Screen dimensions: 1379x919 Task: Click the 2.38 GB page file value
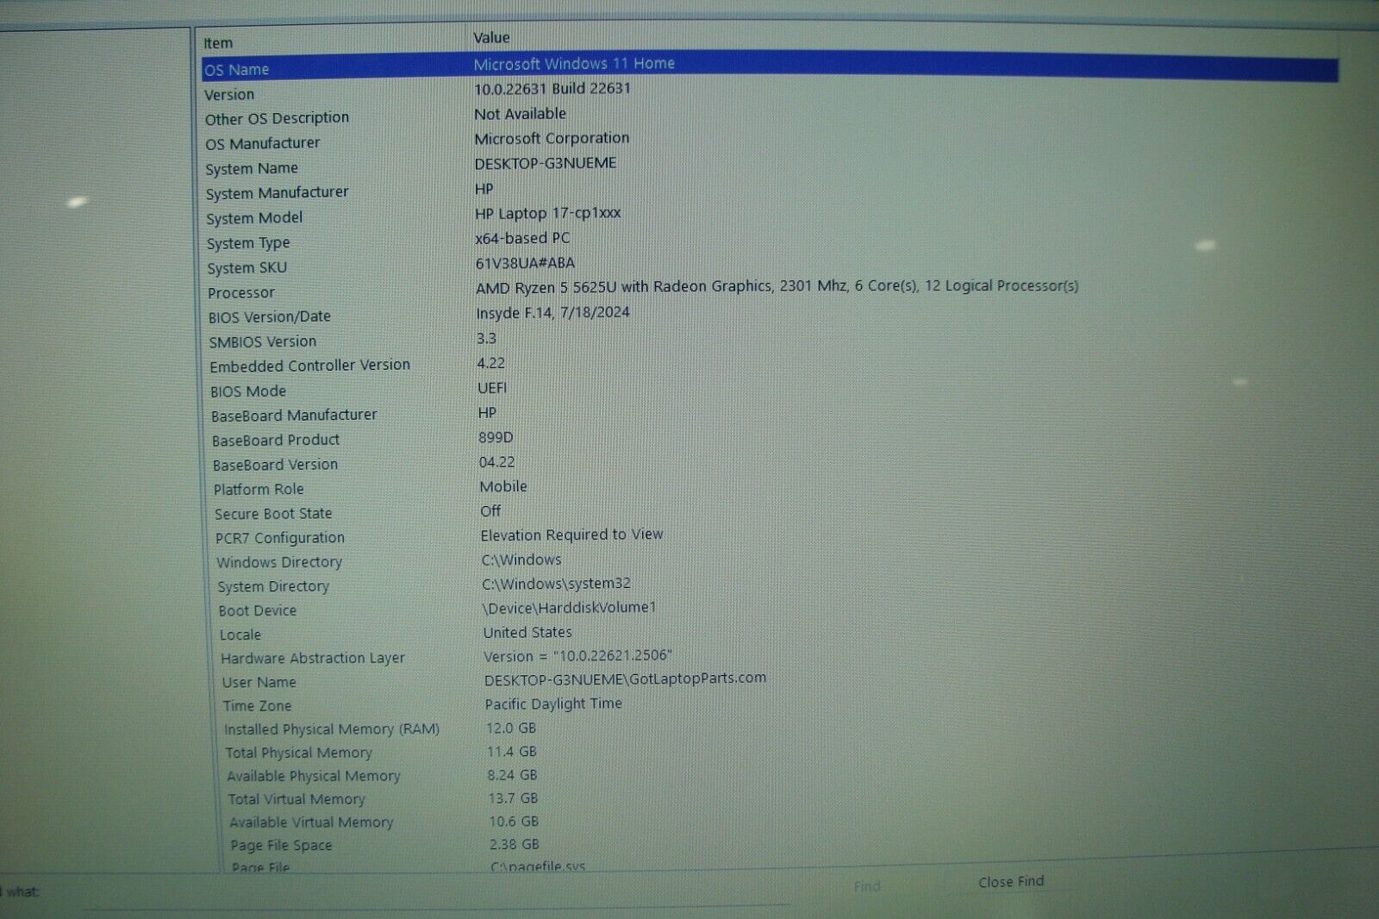[515, 845]
